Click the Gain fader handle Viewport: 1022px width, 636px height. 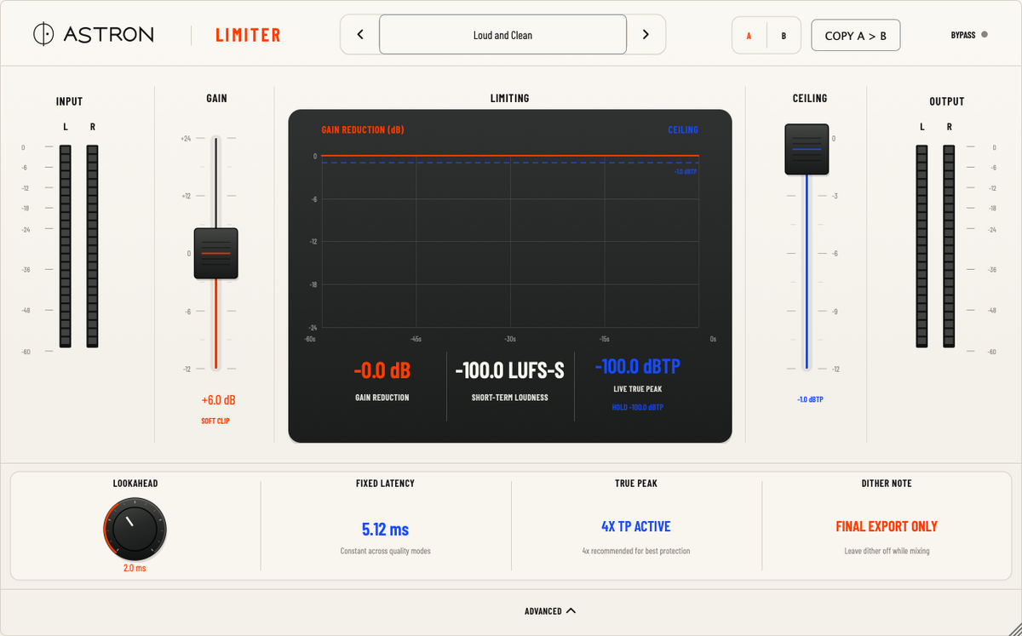click(x=216, y=254)
